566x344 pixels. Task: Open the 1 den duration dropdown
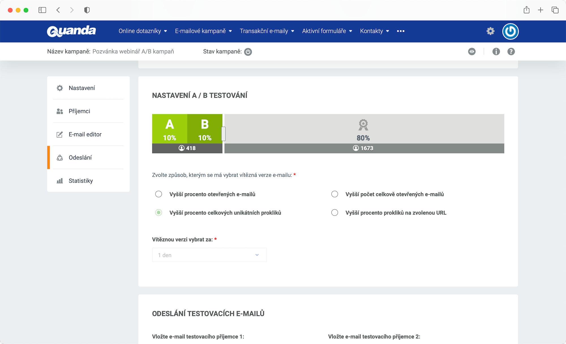coord(209,255)
